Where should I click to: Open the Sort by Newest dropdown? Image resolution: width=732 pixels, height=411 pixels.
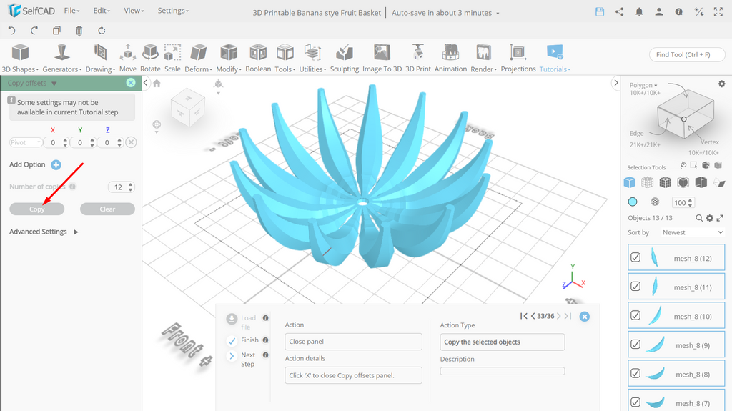(692, 232)
